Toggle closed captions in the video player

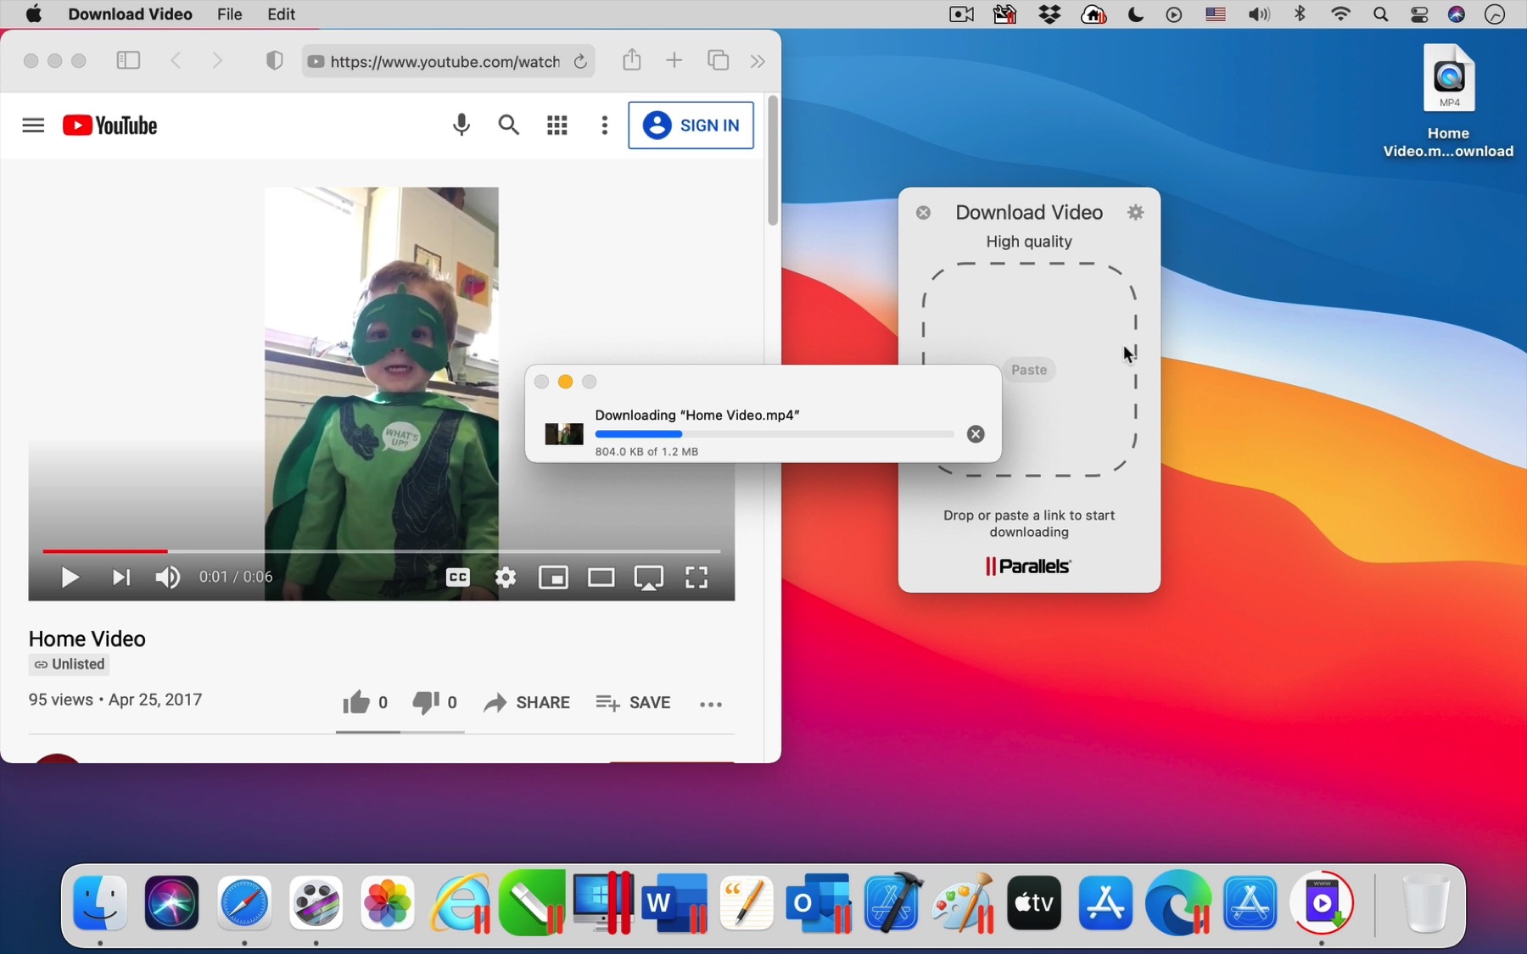pos(457,577)
